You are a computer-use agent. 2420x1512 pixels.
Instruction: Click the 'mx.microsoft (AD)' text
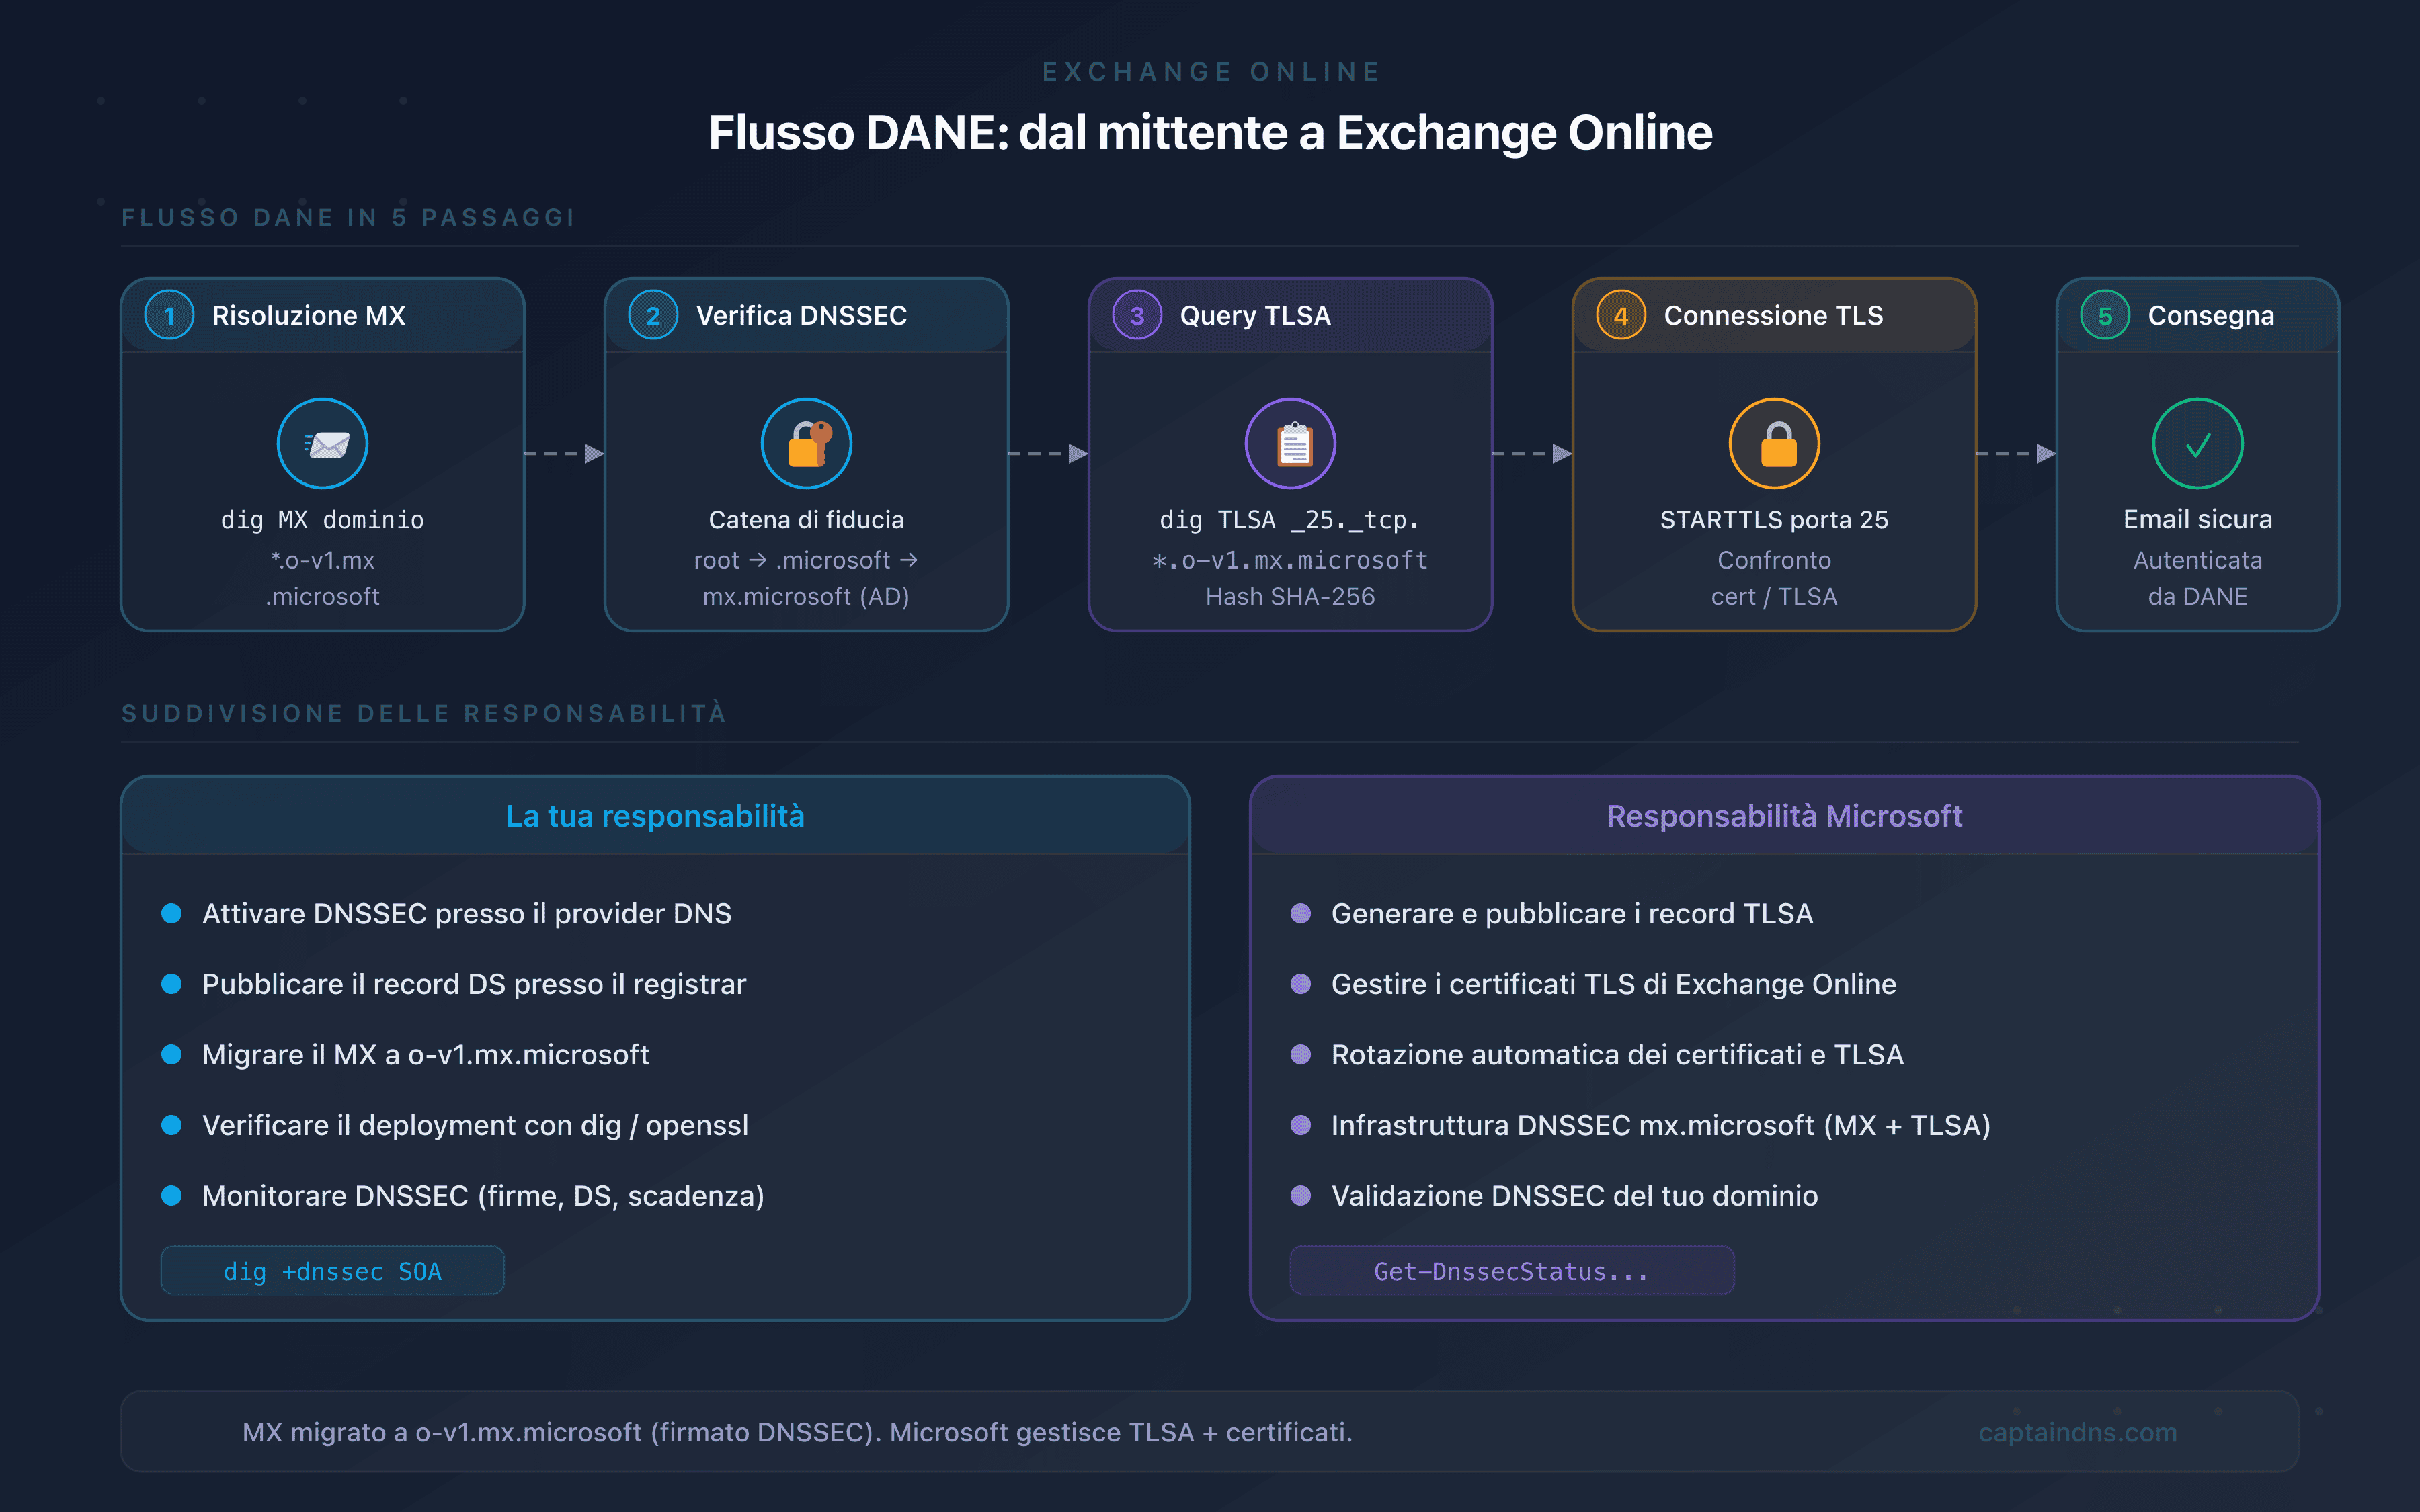pyautogui.click(x=807, y=597)
